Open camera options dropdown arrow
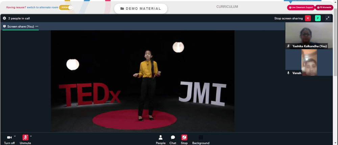Viewport: 338px width, 145px height. [x=15, y=136]
